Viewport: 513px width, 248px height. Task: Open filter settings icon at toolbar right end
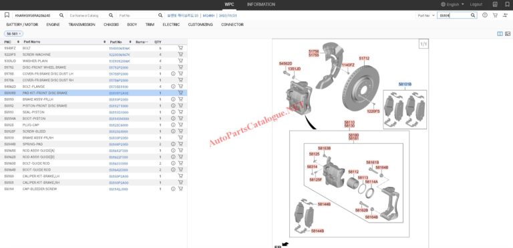tap(506, 15)
